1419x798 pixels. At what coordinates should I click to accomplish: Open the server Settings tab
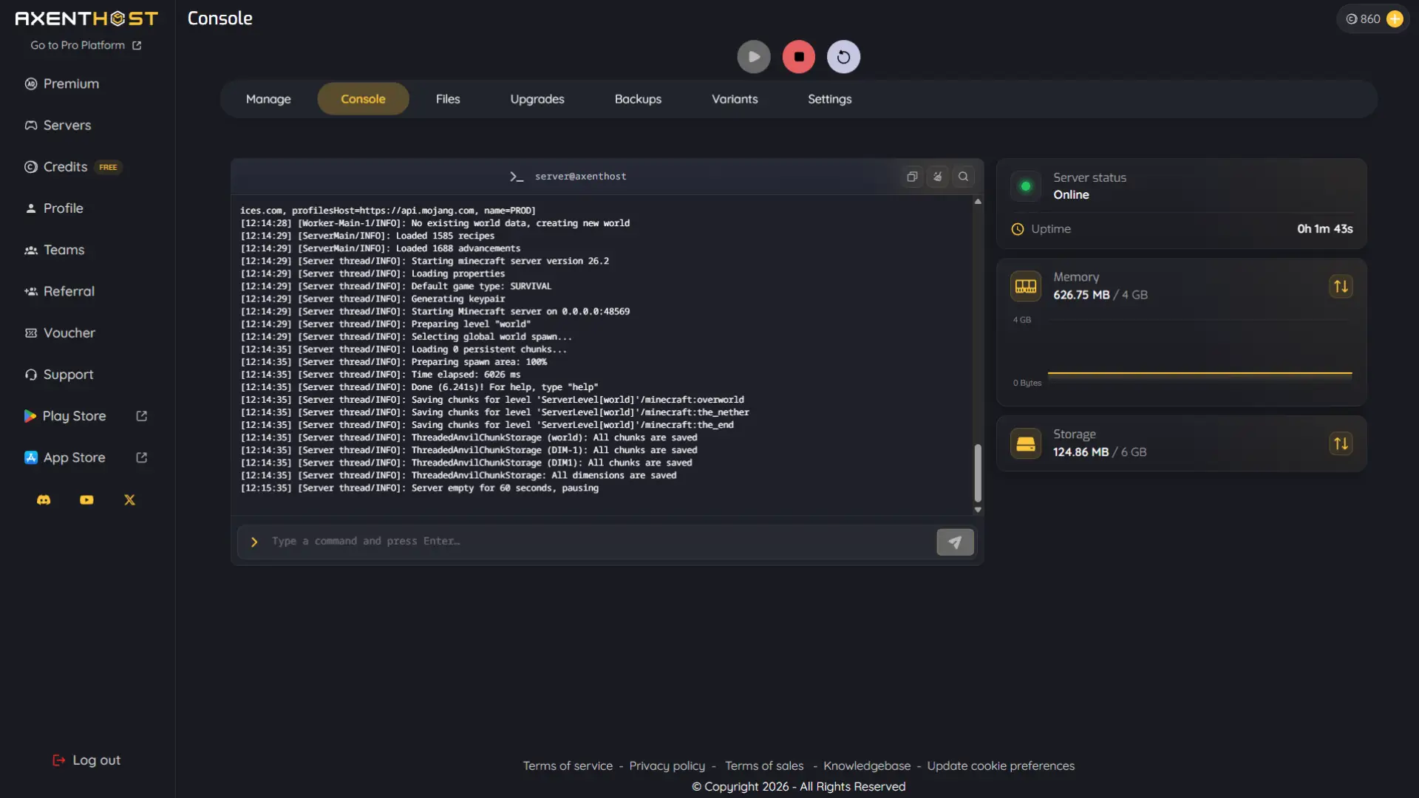point(829,99)
